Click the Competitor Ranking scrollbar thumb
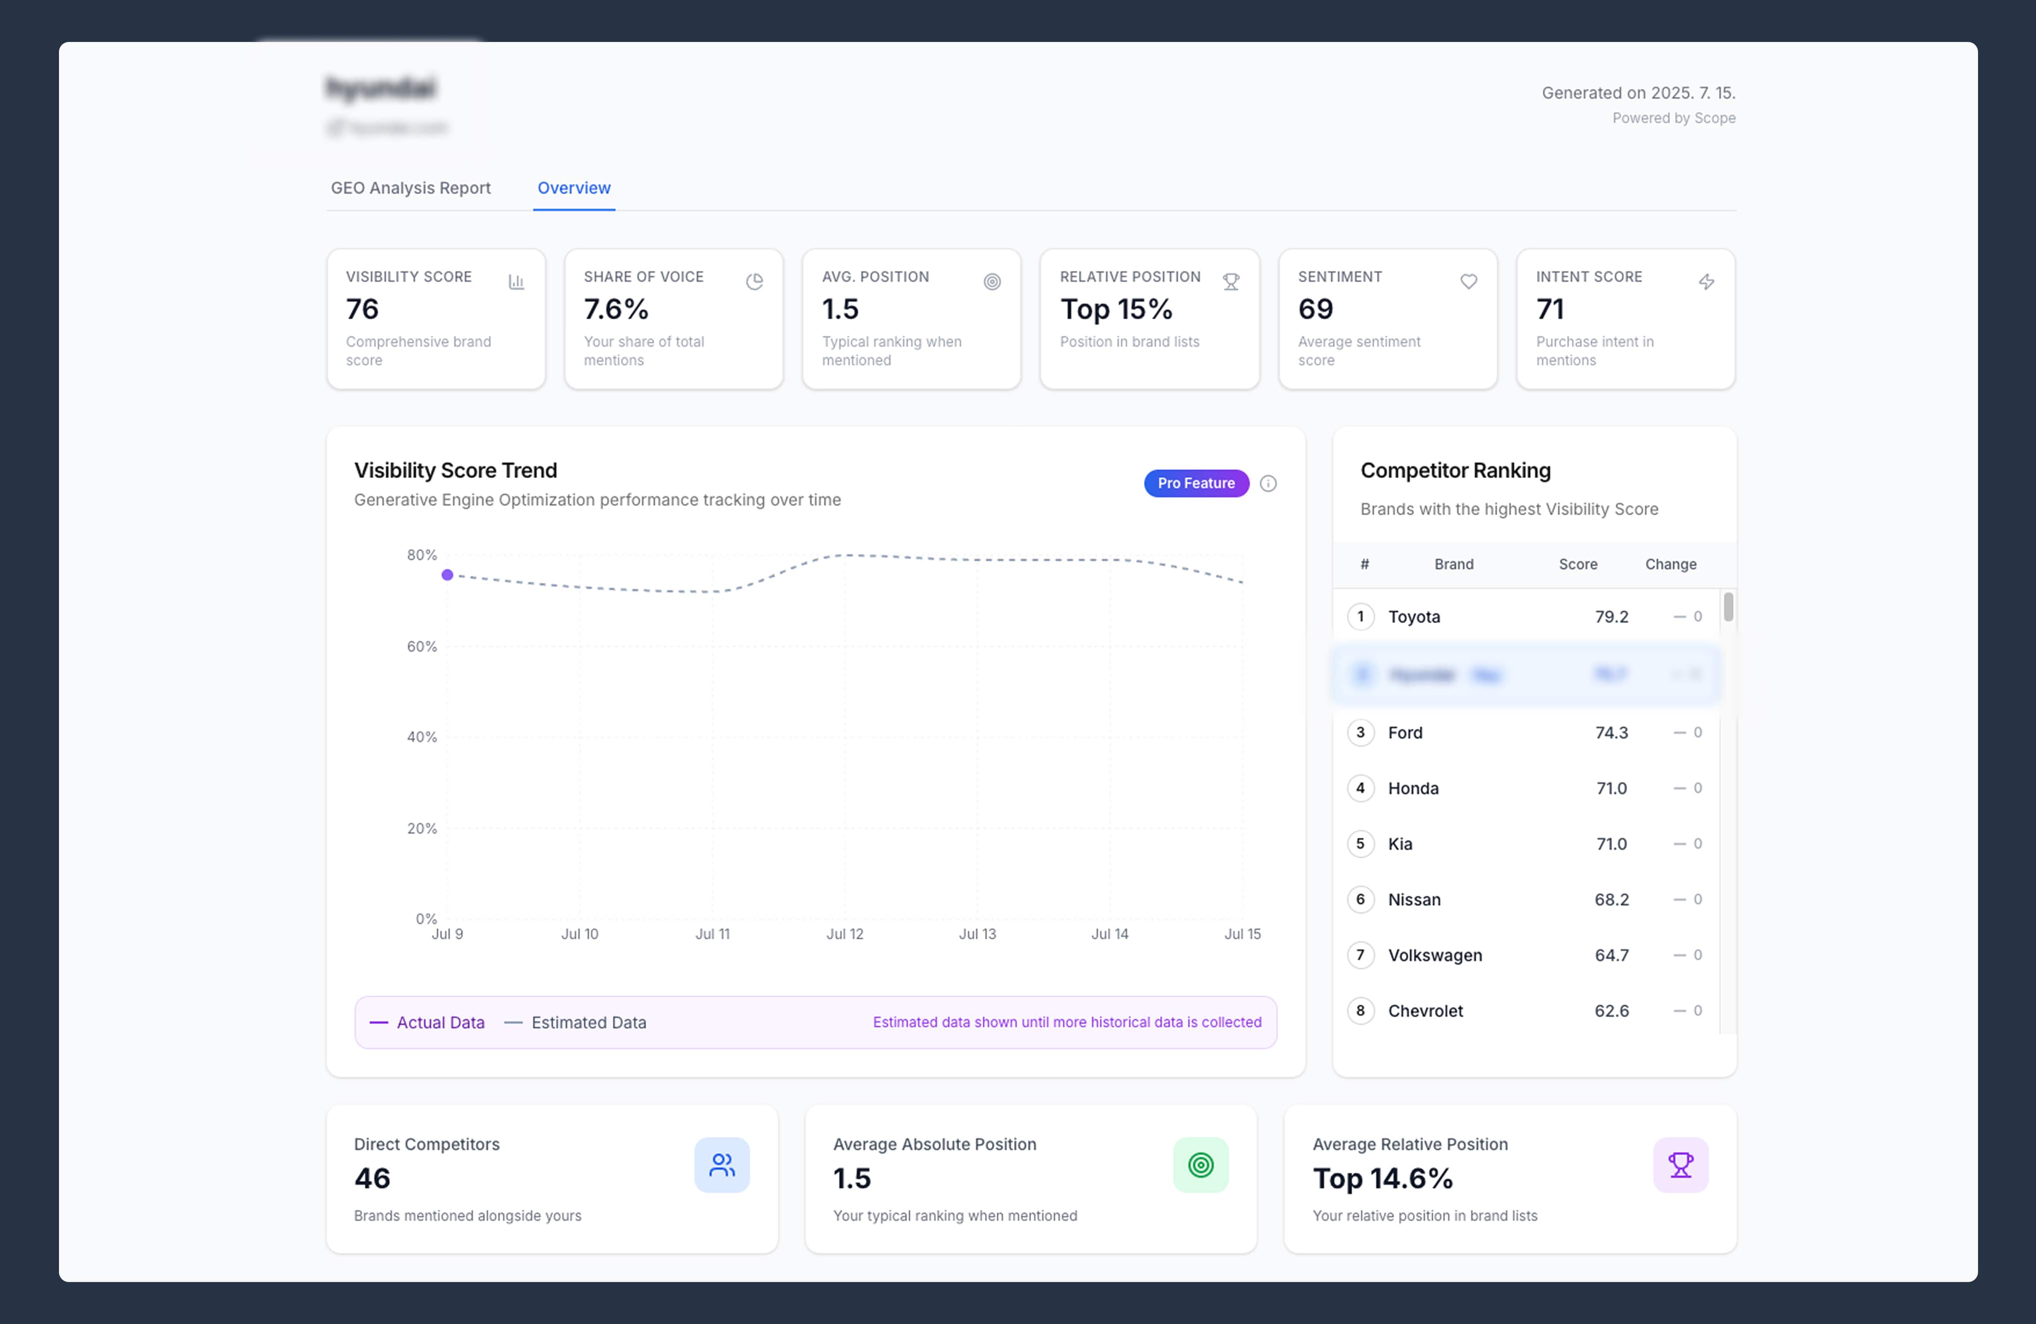Screen dimensions: 2036x1324 1728,607
